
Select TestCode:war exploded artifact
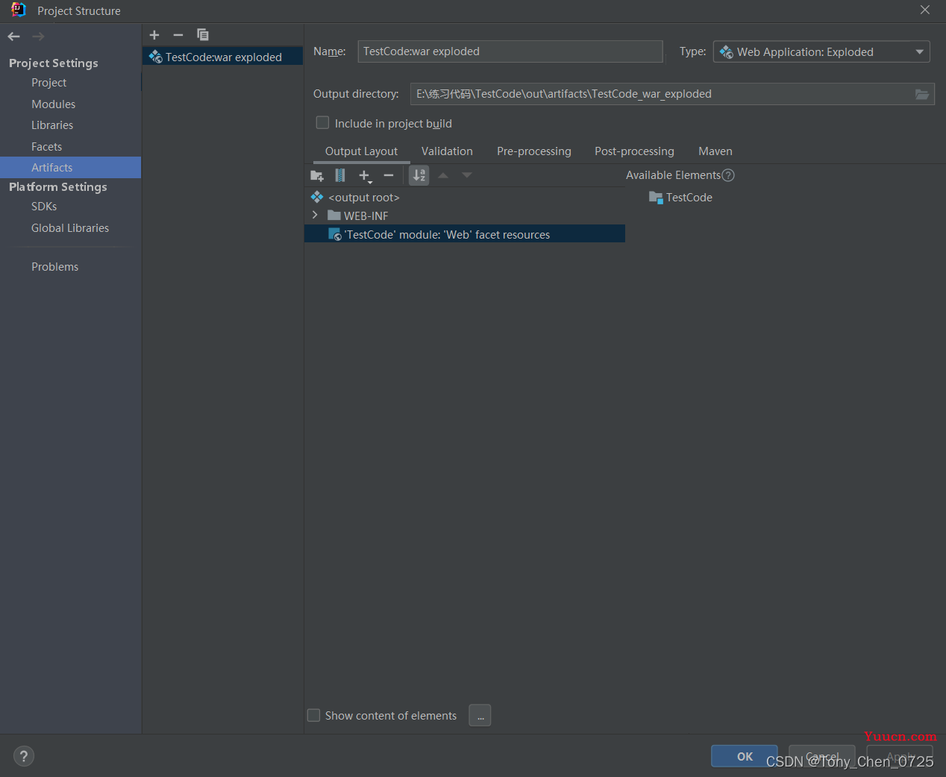(x=222, y=57)
